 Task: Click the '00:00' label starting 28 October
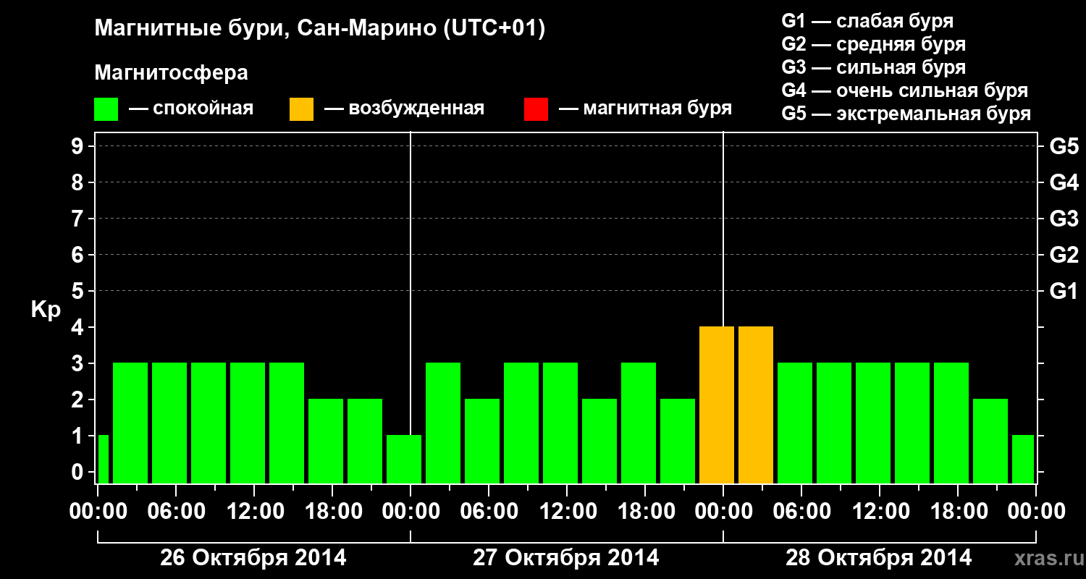tap(723, 512)
